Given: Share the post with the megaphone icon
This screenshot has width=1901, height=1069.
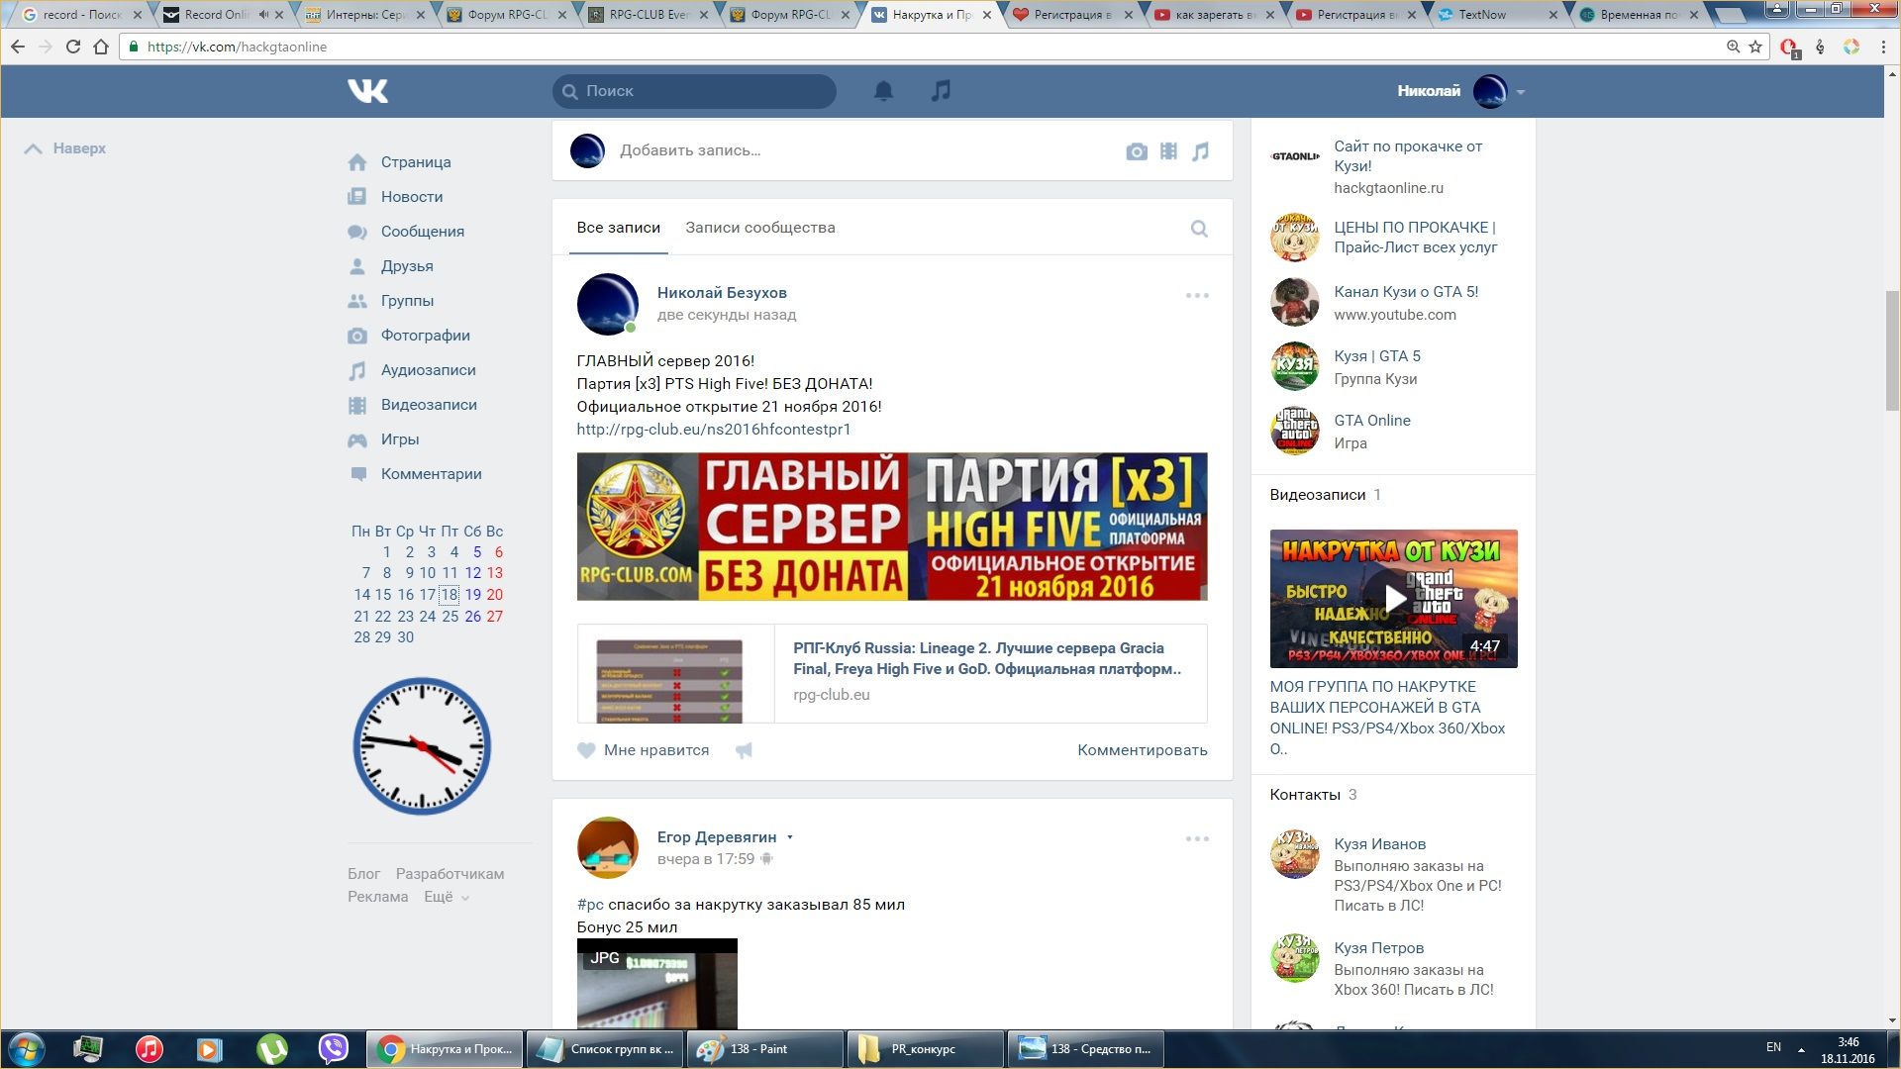Looking at the screenshot, I should click(744, 750).
